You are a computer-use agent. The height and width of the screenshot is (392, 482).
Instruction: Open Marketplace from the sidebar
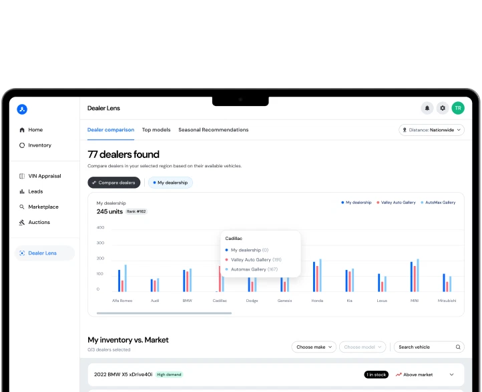click(x=43, y=207)
